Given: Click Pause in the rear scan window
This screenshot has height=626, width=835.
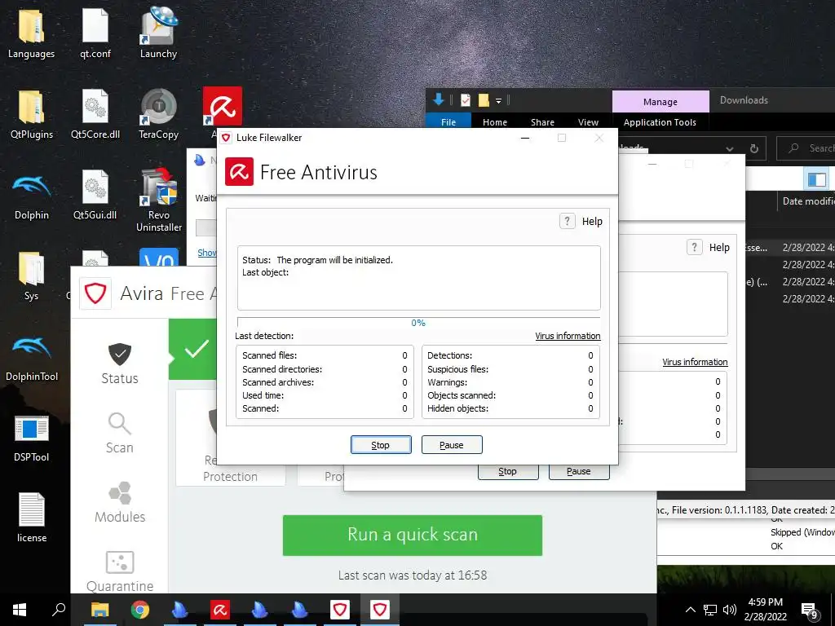Looking at the screenshot, I should coord(579,472).
